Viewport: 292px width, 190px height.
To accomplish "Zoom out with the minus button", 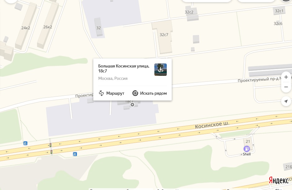I will pos(286,87).
